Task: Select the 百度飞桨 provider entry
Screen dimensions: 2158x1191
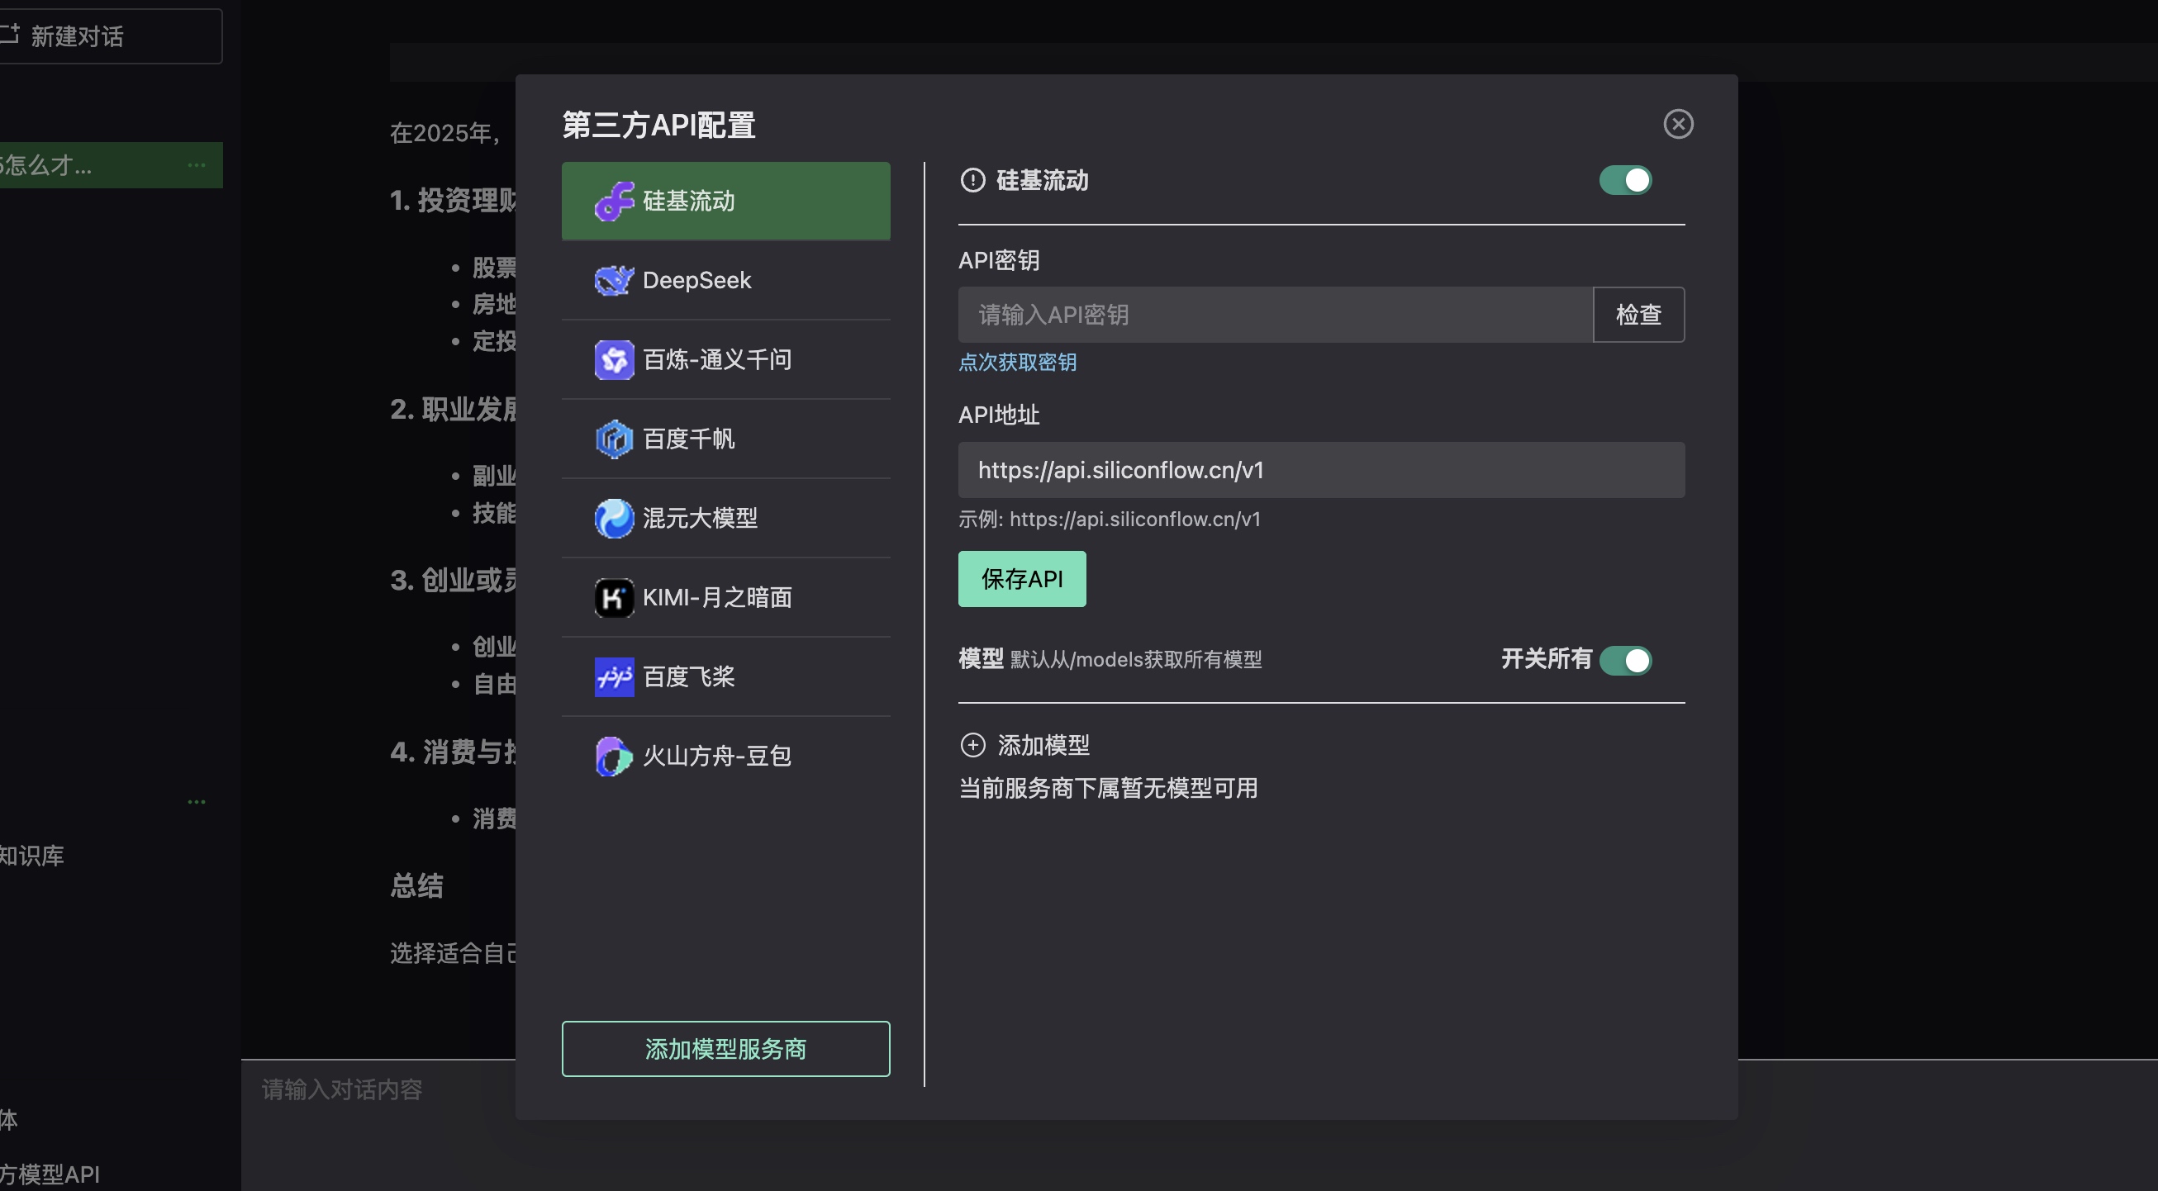Action: click(x=725, y=676)
